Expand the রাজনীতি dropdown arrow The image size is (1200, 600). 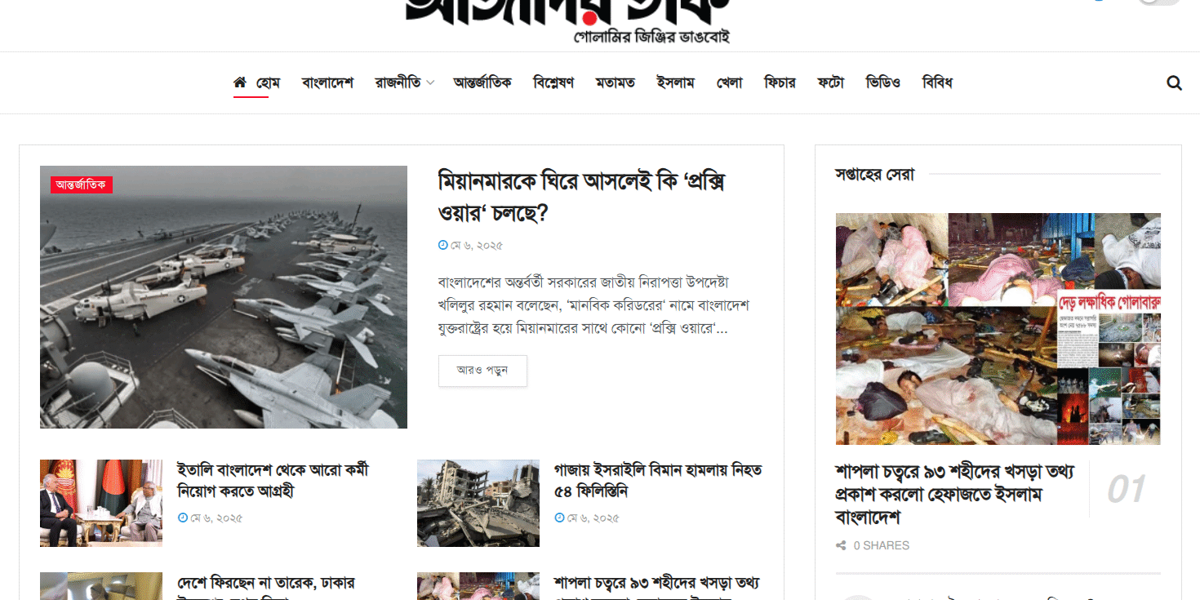tap(430, 83)
